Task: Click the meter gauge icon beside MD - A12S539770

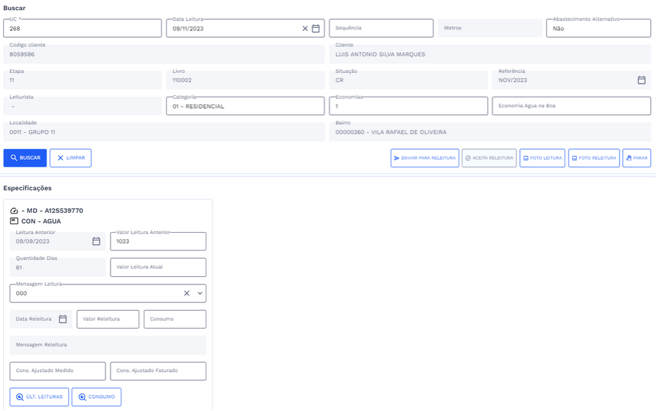Action: tap(14, 211)
